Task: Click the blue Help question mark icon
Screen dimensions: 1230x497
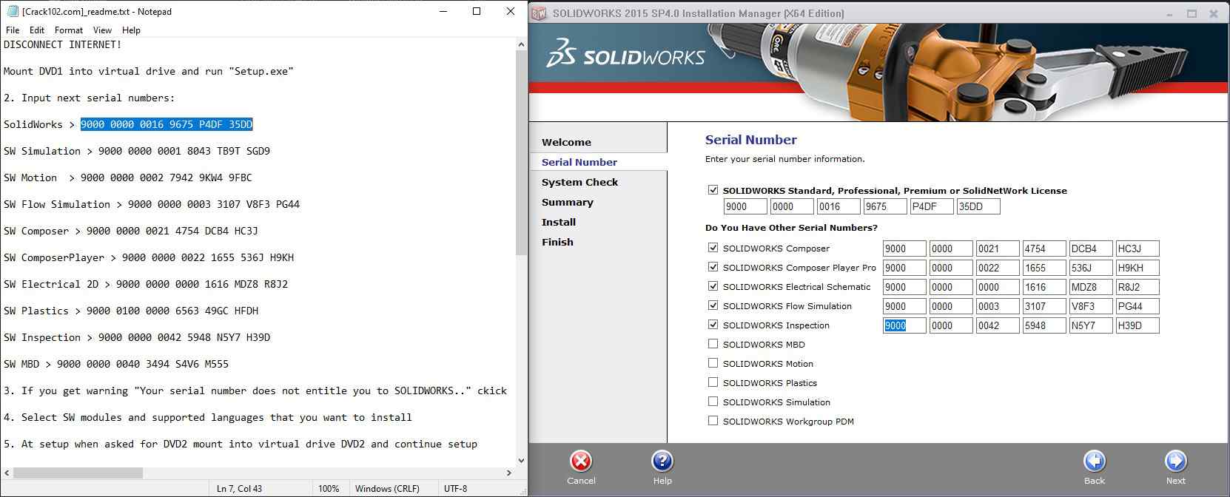Action: (x=662, y=461)
